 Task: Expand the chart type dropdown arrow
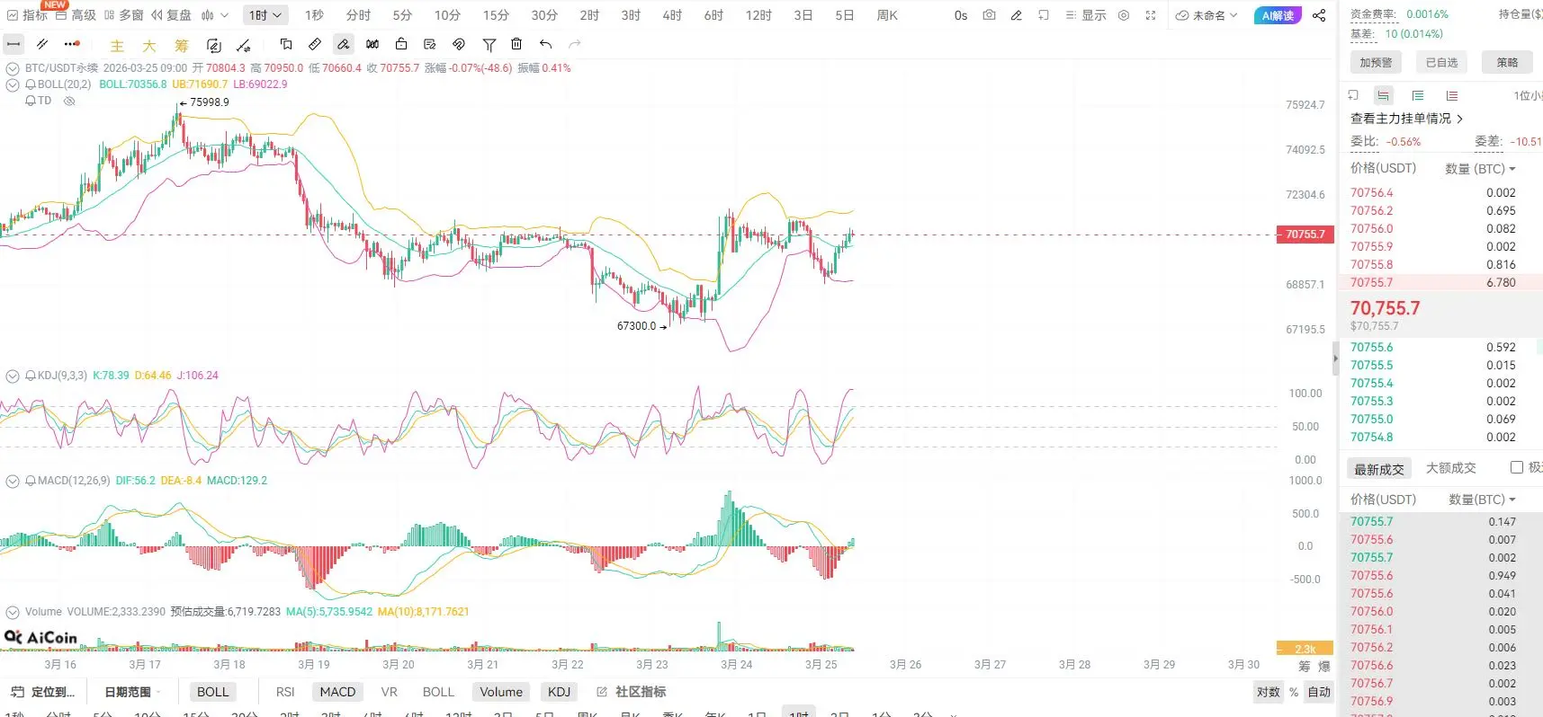coord(225,15)
